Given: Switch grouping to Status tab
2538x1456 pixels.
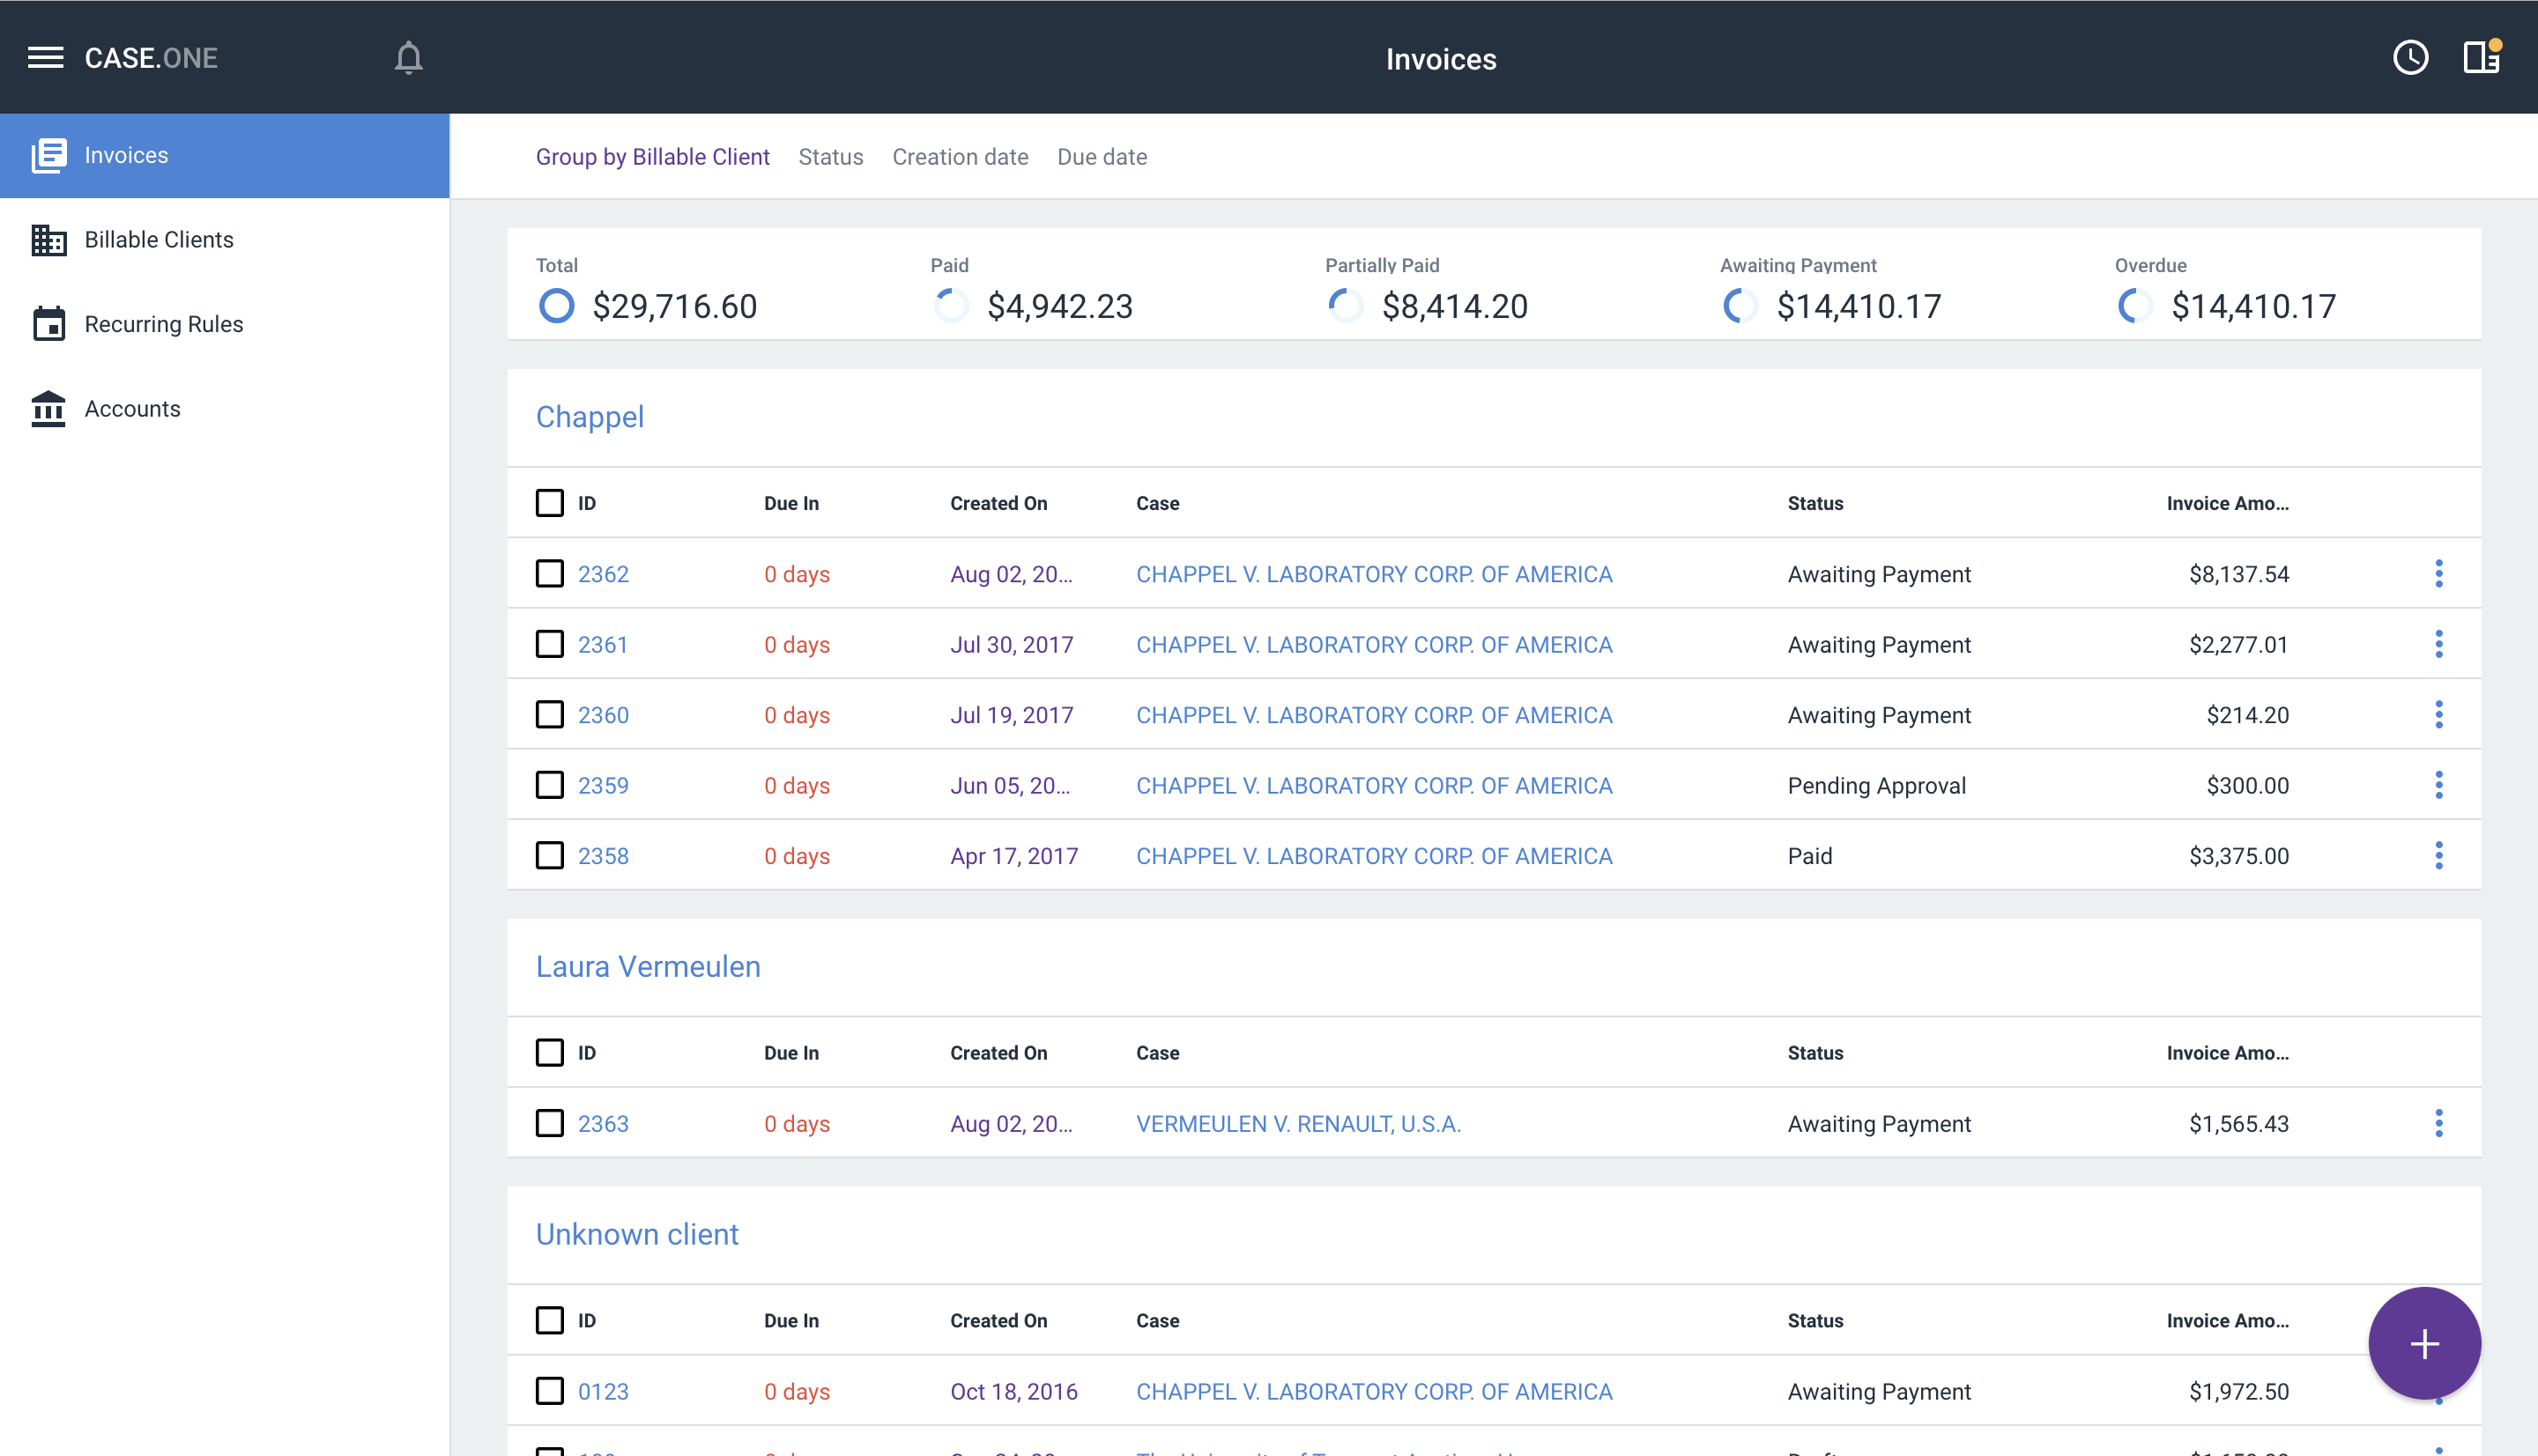Looking at the screenshot, I should pos(830,157).
